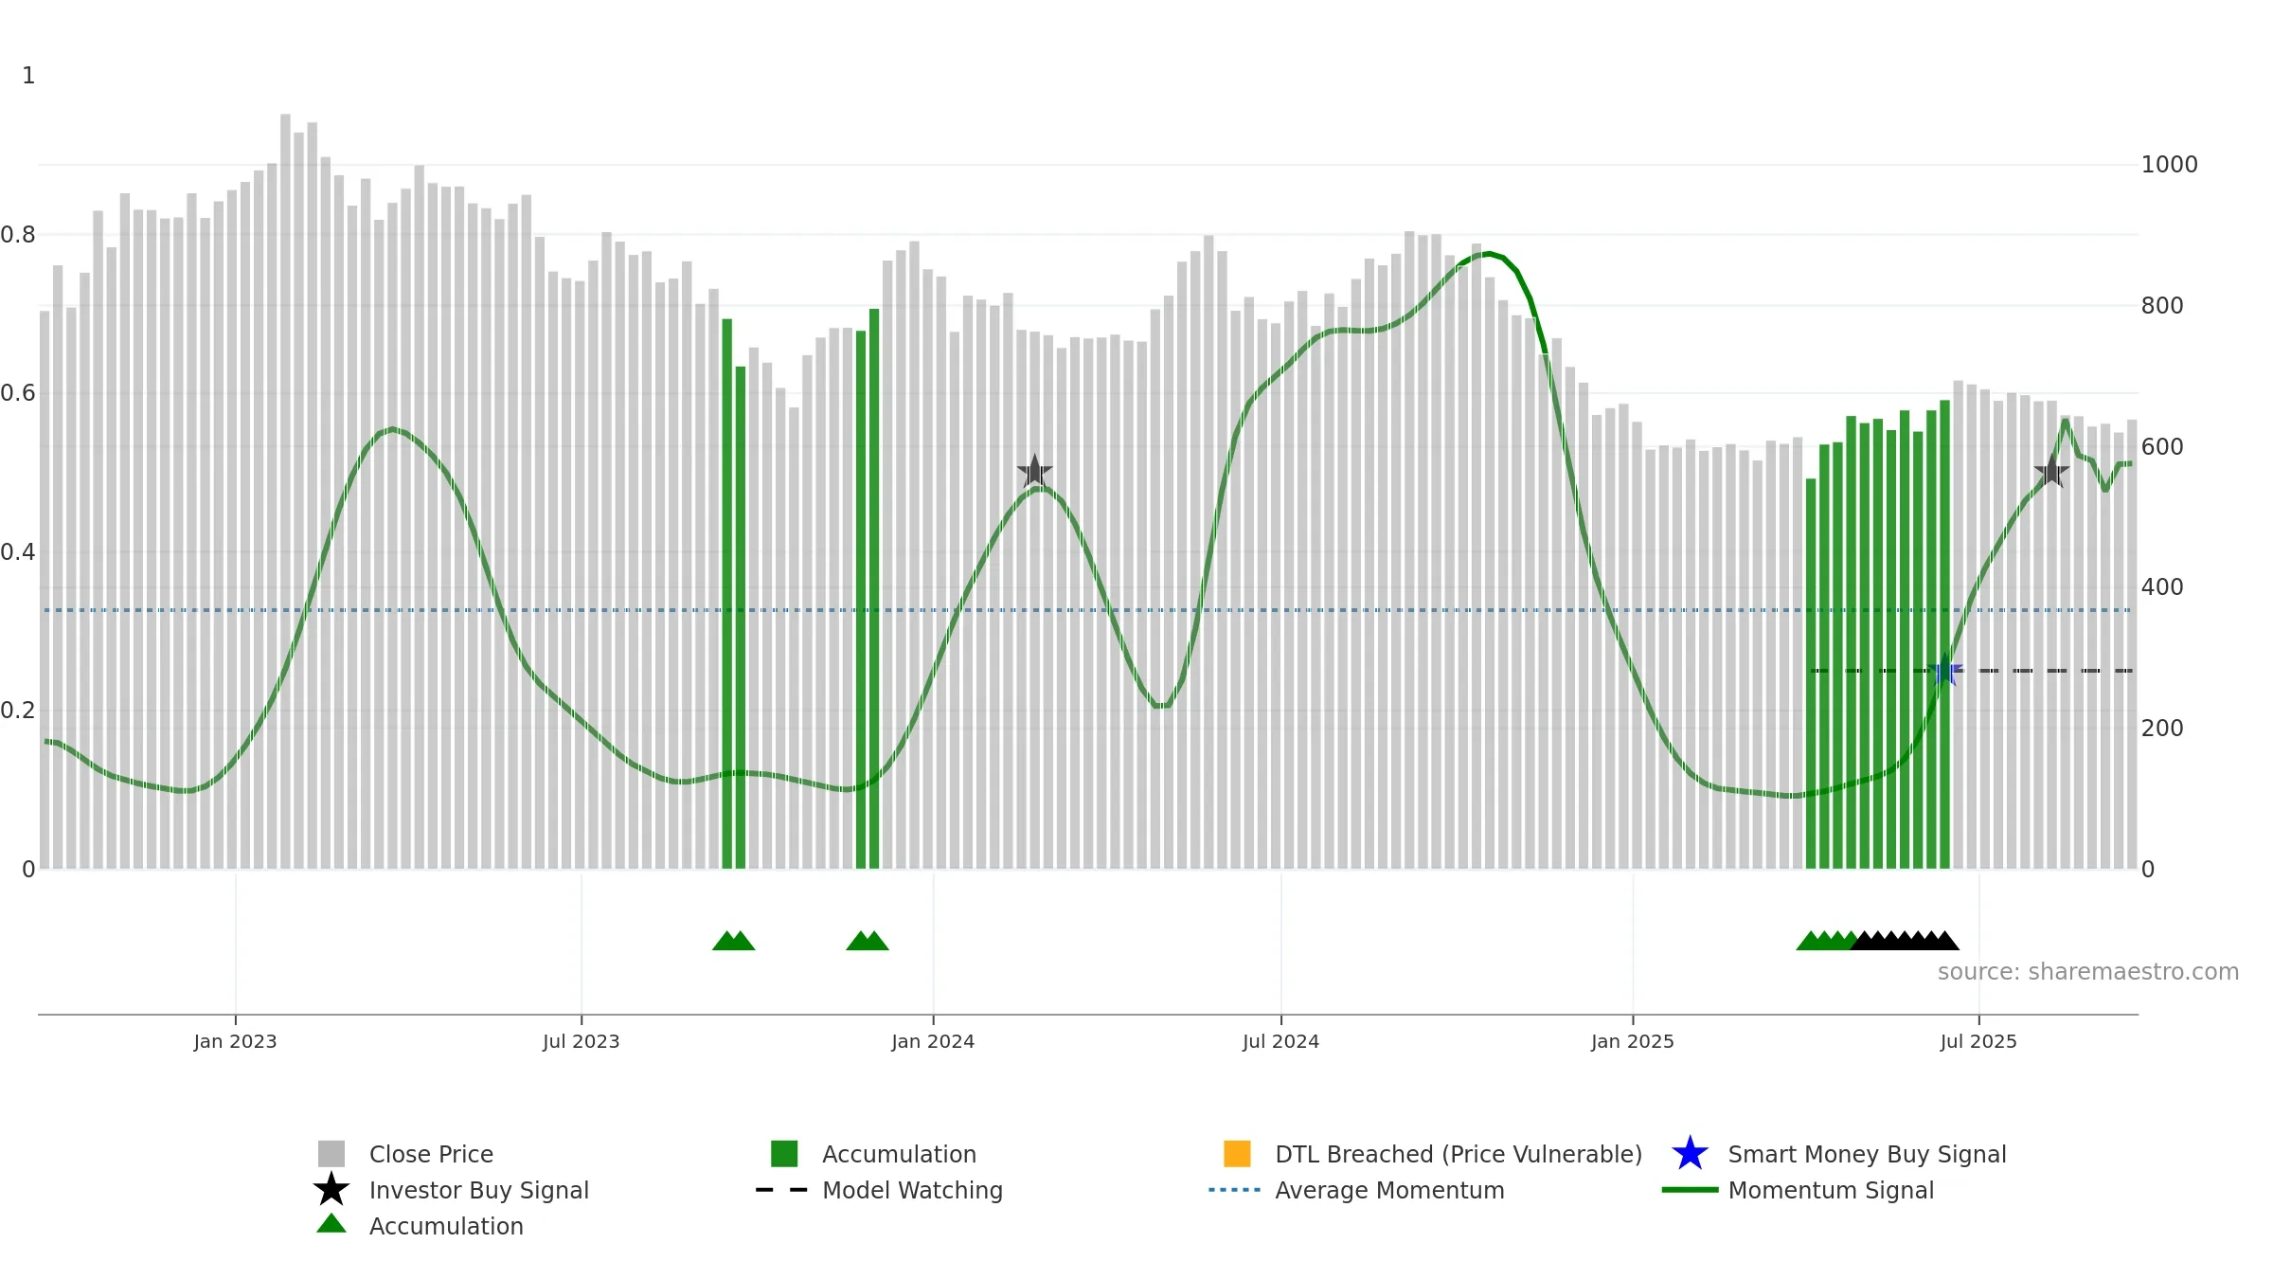Click the Jan 2024 axis label
Image resolution: width=2273 pixels, height=1279 pixels.
[x=933, y=1042]
